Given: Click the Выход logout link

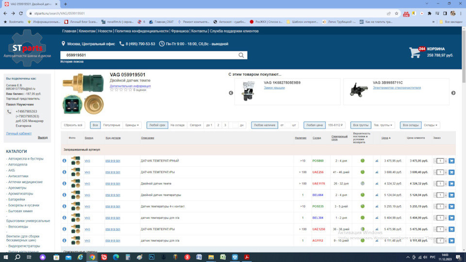Looking at the screenshot, I should coord(43,137).
